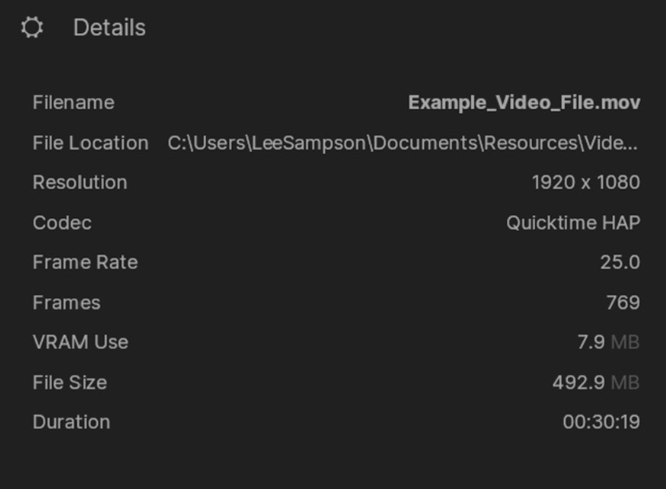Select the 1920 x 1080 resolution value
This screenshot has width=666, height=489.
(x=585, y=183)
